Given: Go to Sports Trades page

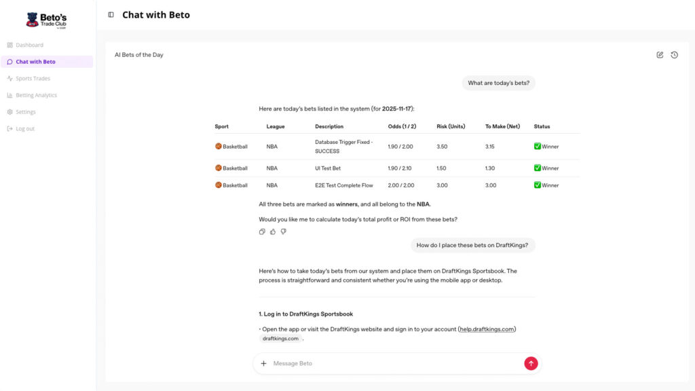Looking at the screenshot, I should [33, 79].
